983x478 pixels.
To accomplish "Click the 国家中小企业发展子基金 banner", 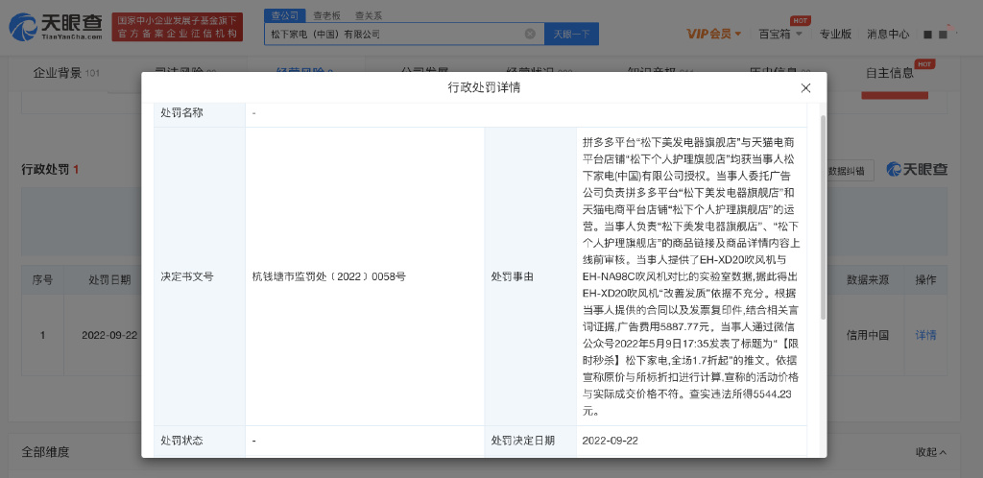I will [178, 27].
